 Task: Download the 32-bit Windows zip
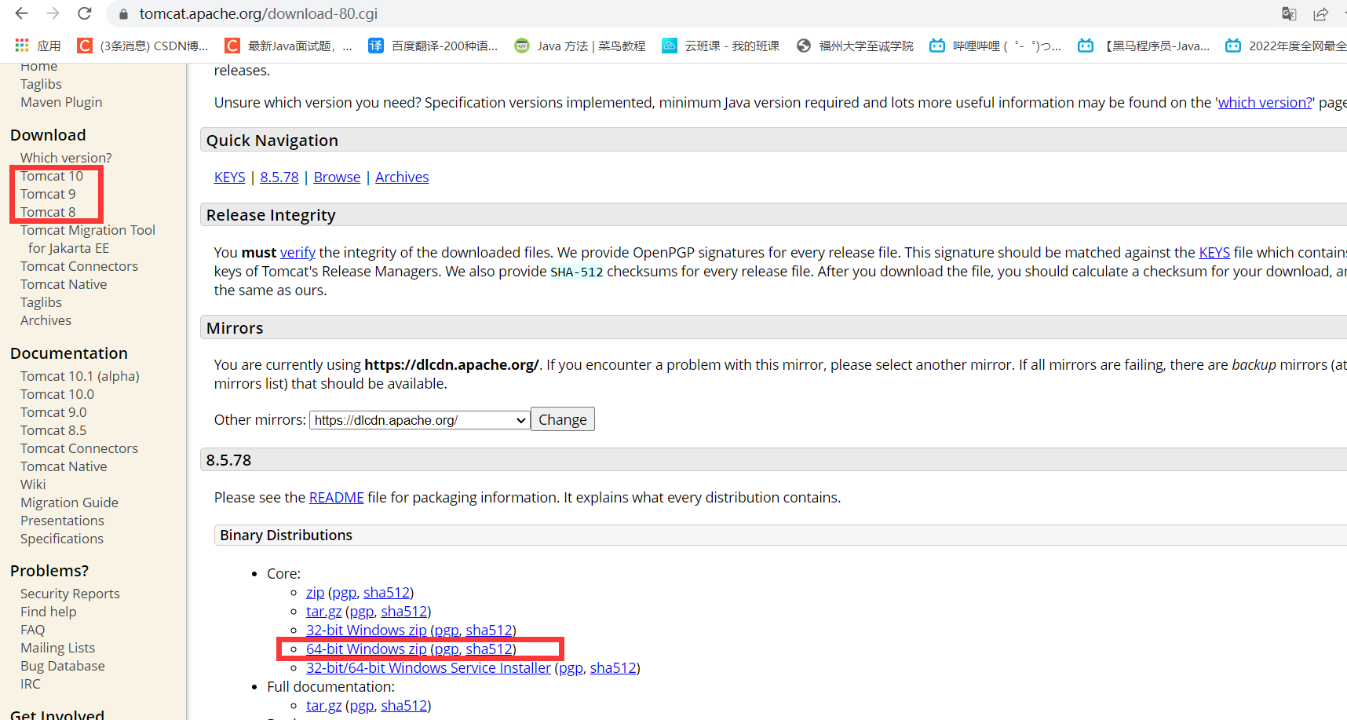tap(367, 630)
